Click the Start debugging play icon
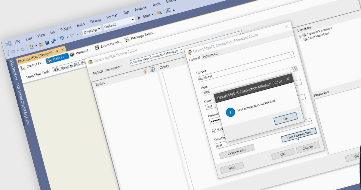 click(x=139, y=18)
